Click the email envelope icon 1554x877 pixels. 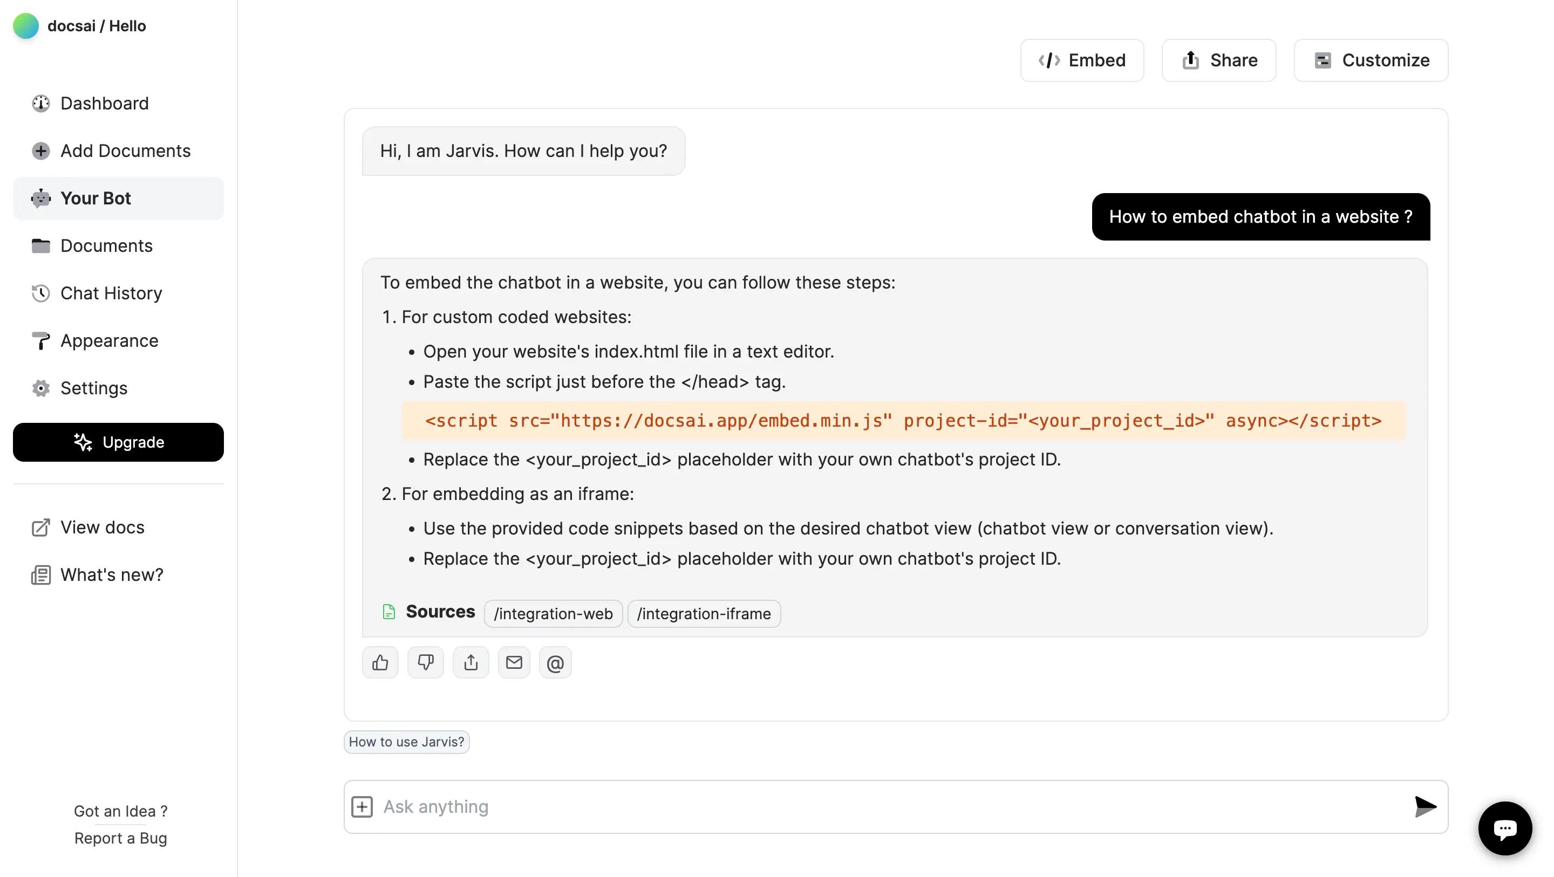click(x=514, y=663)
